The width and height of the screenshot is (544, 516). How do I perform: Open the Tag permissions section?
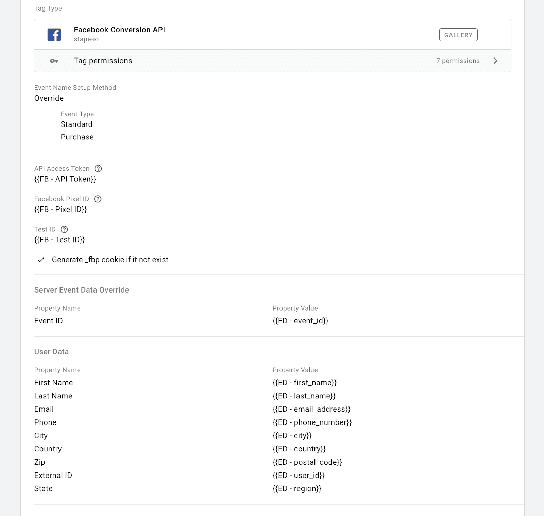pos(103,61)
